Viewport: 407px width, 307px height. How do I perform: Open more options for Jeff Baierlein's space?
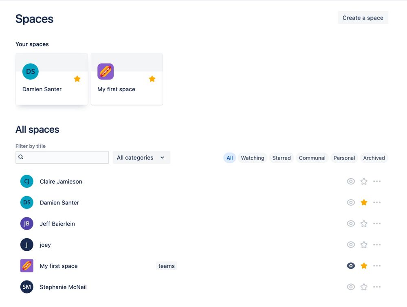click(377, 224)
